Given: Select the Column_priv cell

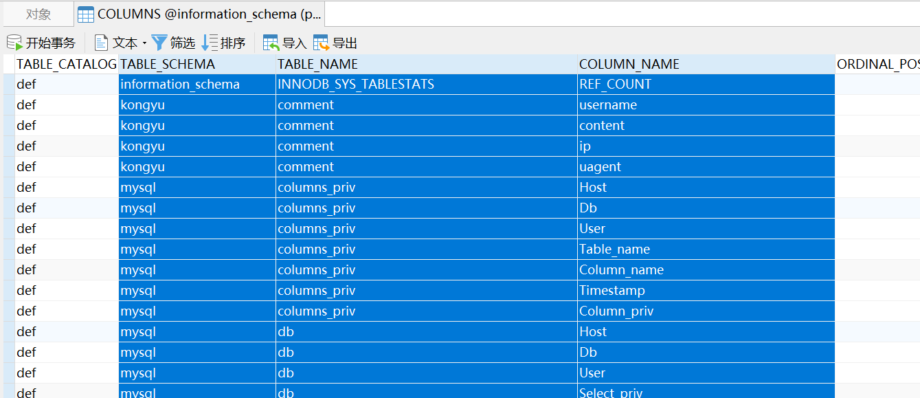Looking at the screenshot, I should (x=706, y=311).
